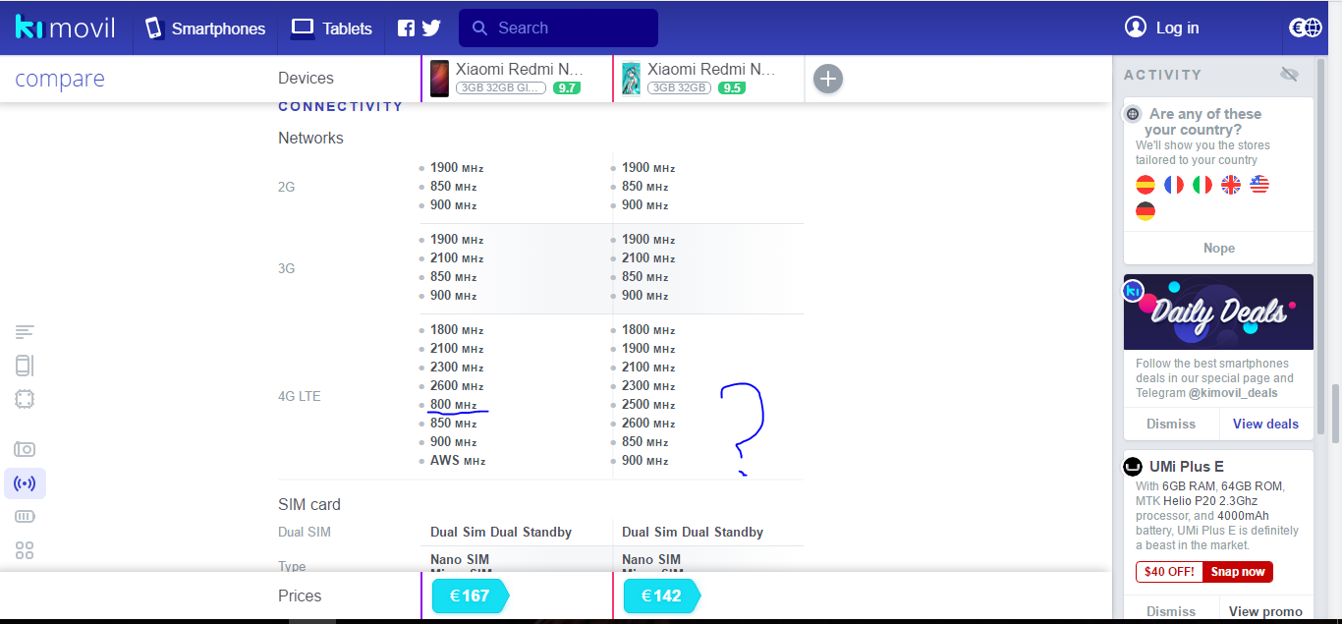
Task: Select the second Xiaomi Redmi 3GB 32GB device tab
Action: tap(708, 78)
